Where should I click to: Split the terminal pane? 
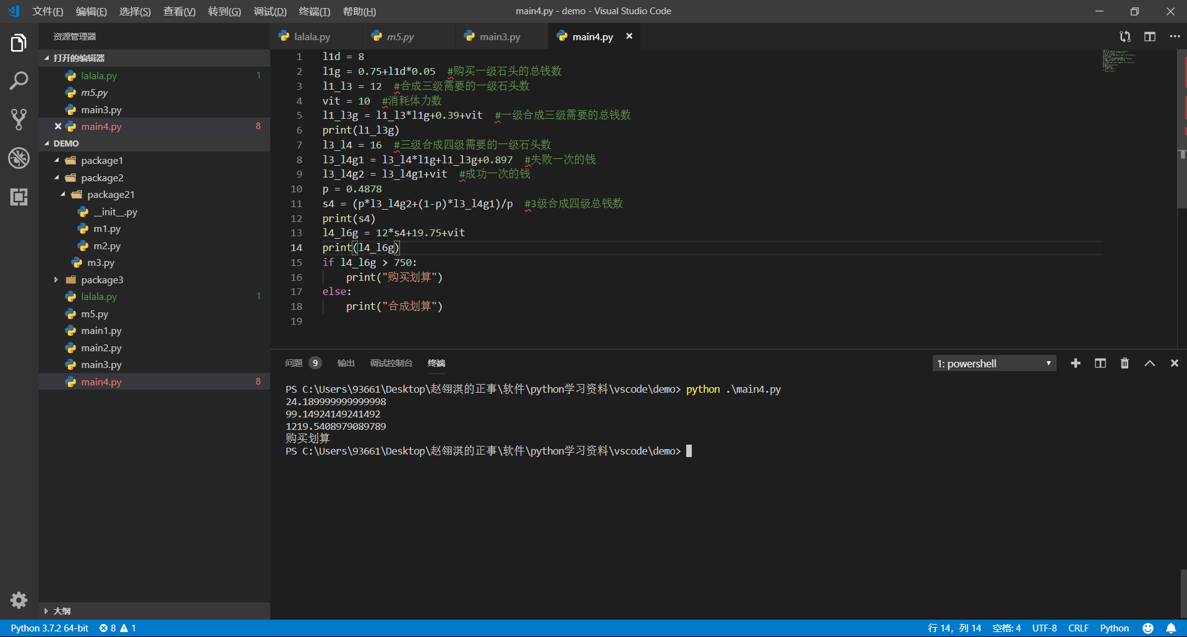[x=1100, y=363]
